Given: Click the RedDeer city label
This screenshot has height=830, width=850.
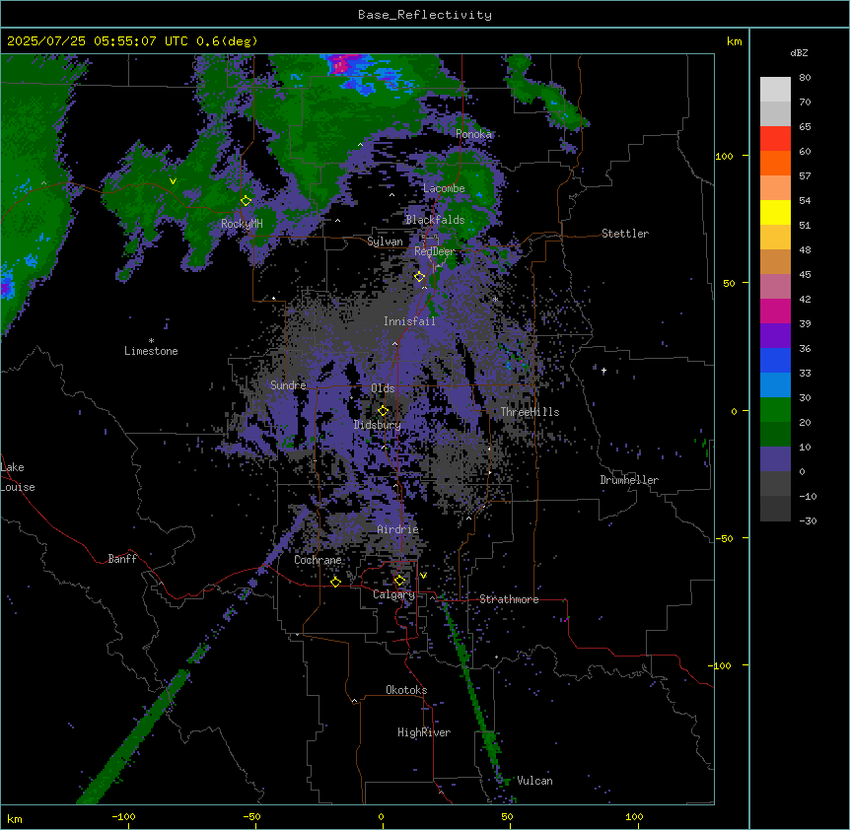Looking at the screenshot, I should coord(434,251).
